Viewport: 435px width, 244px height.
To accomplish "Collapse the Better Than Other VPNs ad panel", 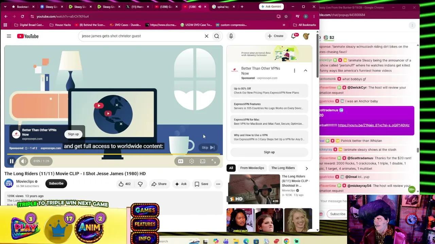I will [305, 70].
